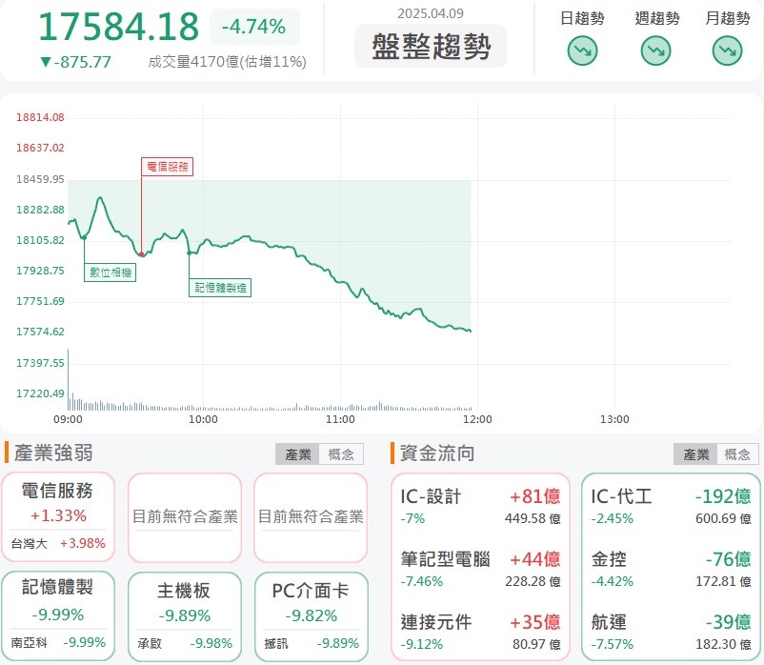Select the 記憶體製造 chart marker label
This screenshot has height=665, width=764.
point(220,288)
